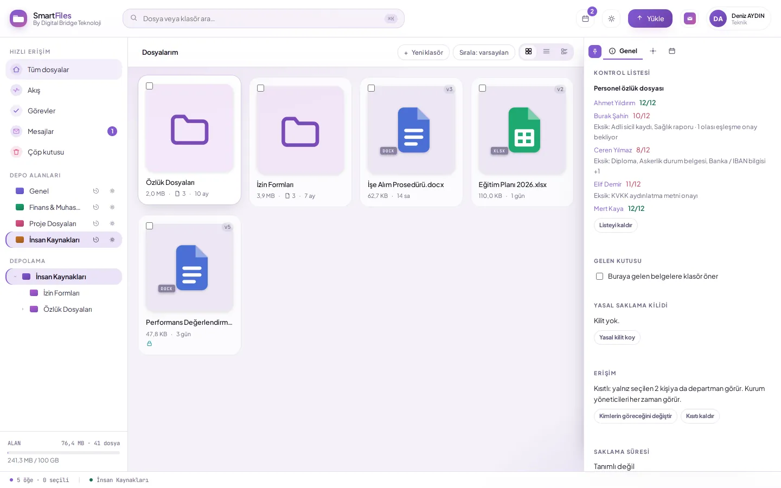Select the green Finans & Muhasebe swatch
Image resolution: width=781 pixels, height=488 pixels.
(20, 207)
